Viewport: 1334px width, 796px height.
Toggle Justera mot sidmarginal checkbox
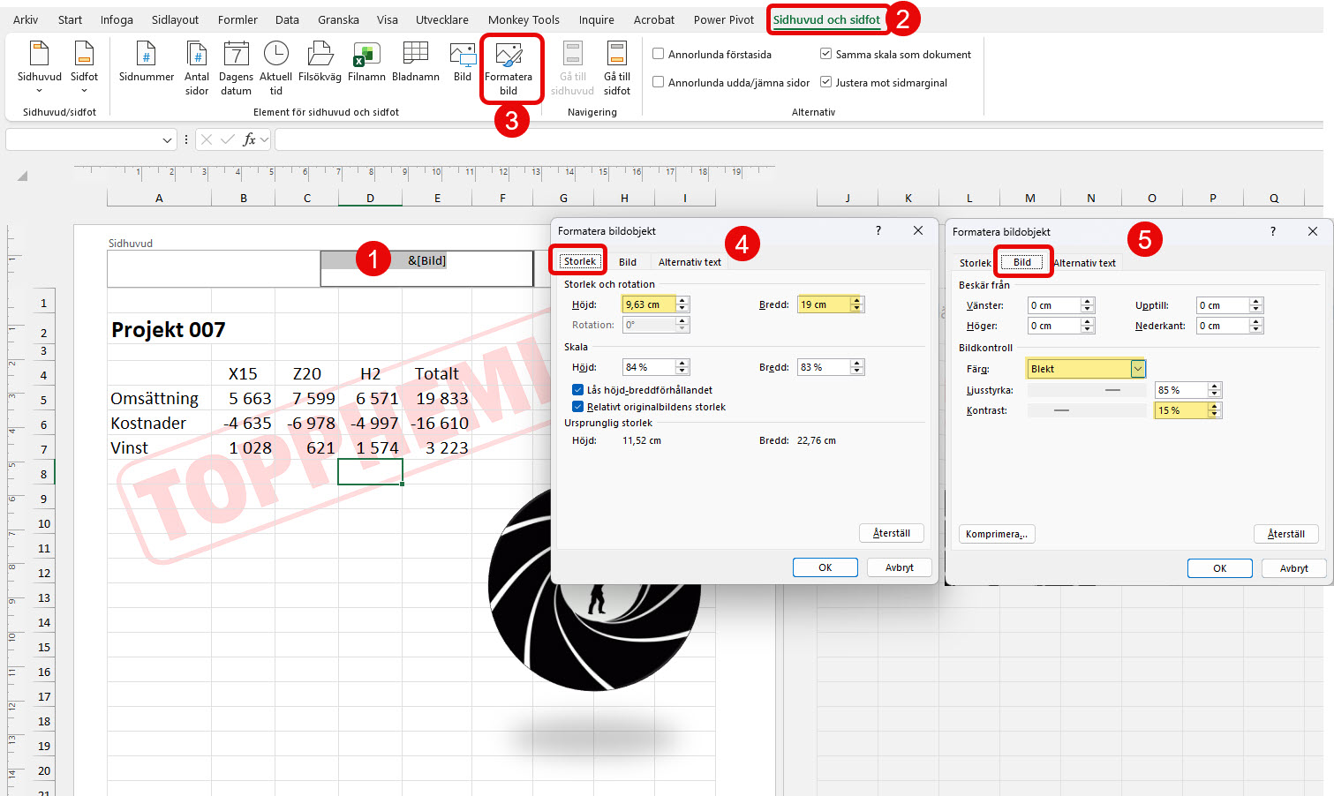pyautogui.click(x=826, y=82)
